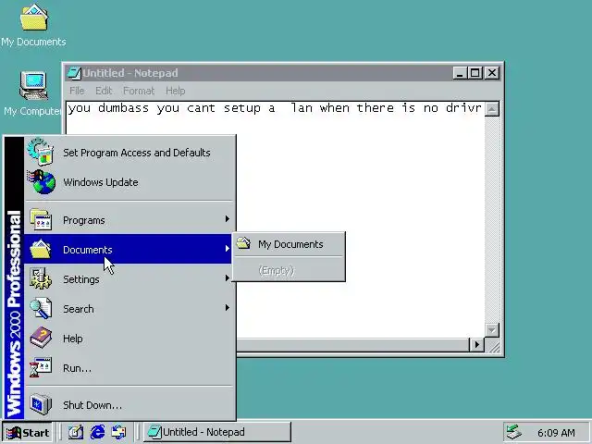Close the Notepad window
Viewport: 592px width, 444px height.
pyautogui.click(x=492, y=73)
